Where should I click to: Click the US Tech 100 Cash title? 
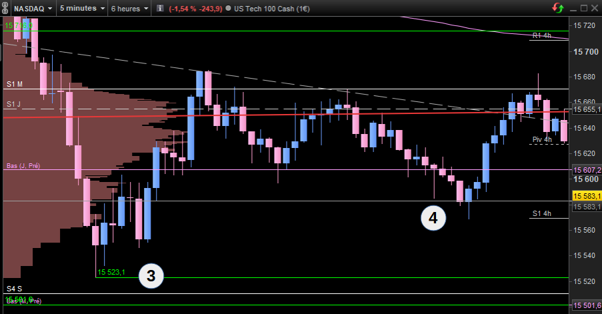(272, 9)
